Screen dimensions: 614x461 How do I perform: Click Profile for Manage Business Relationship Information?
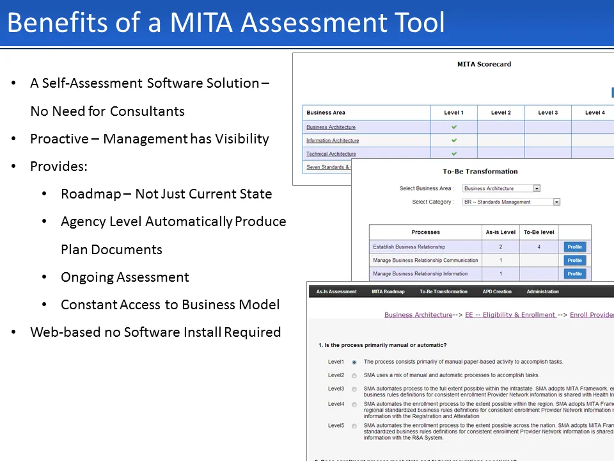pos(575,273)
